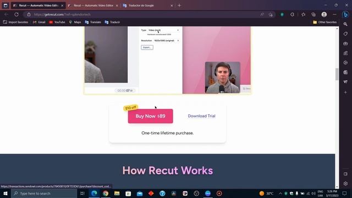Add this page to favorites
The image size is (352, 198).
pyautogui.click(x=271, y=15)
